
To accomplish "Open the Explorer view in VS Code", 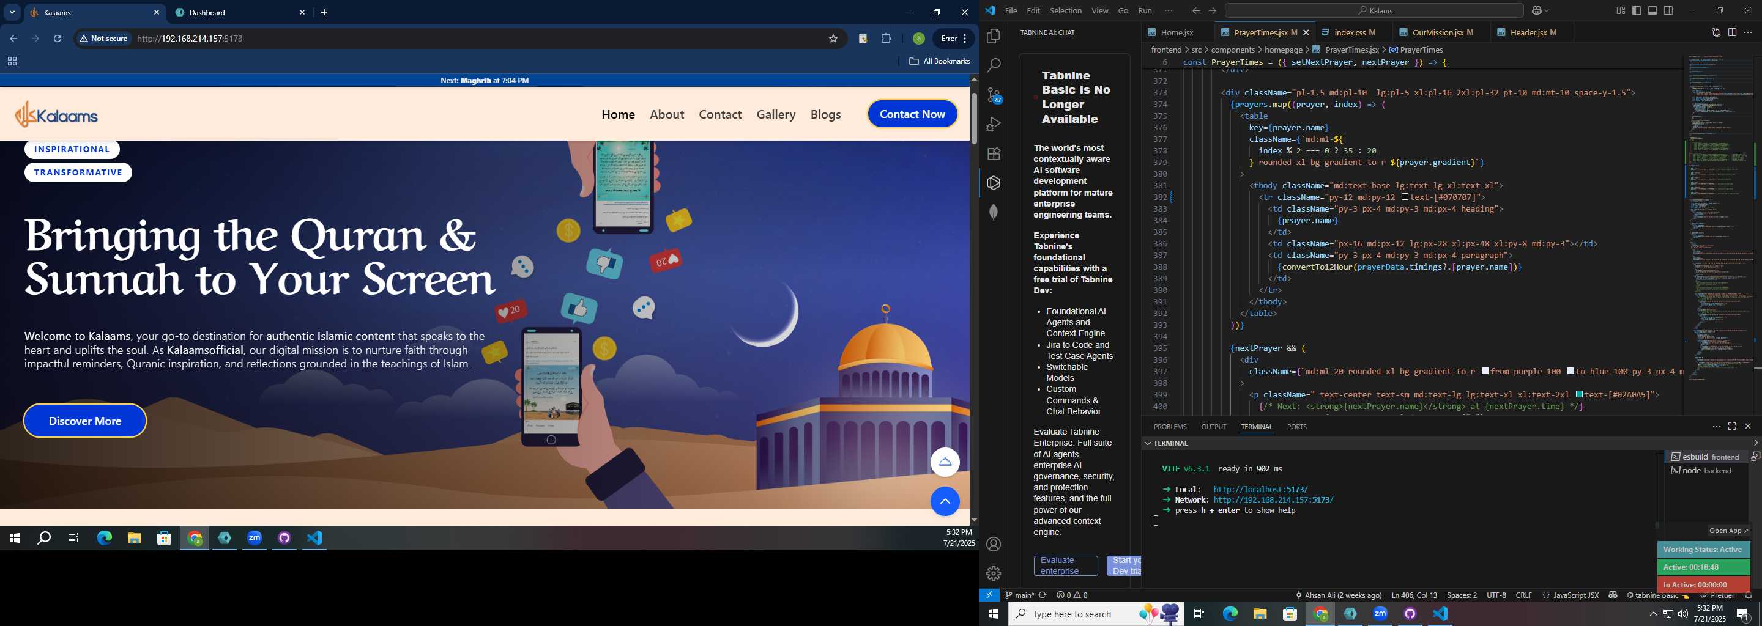I will coord(994,35).
